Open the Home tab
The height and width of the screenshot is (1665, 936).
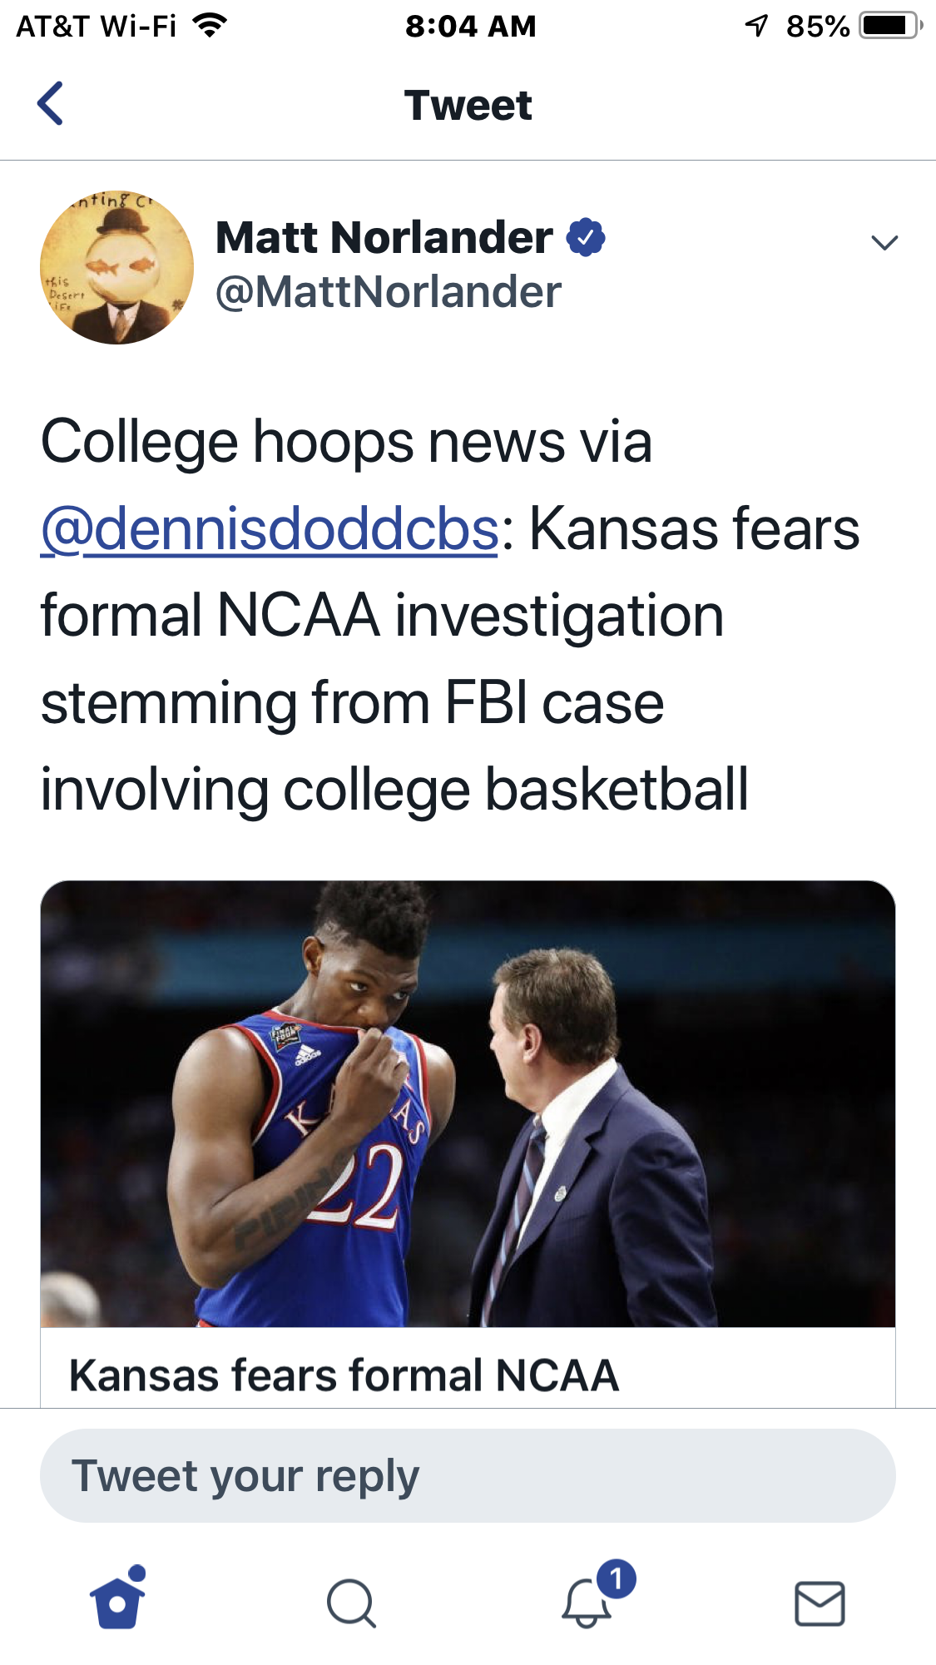point(117,1602)
